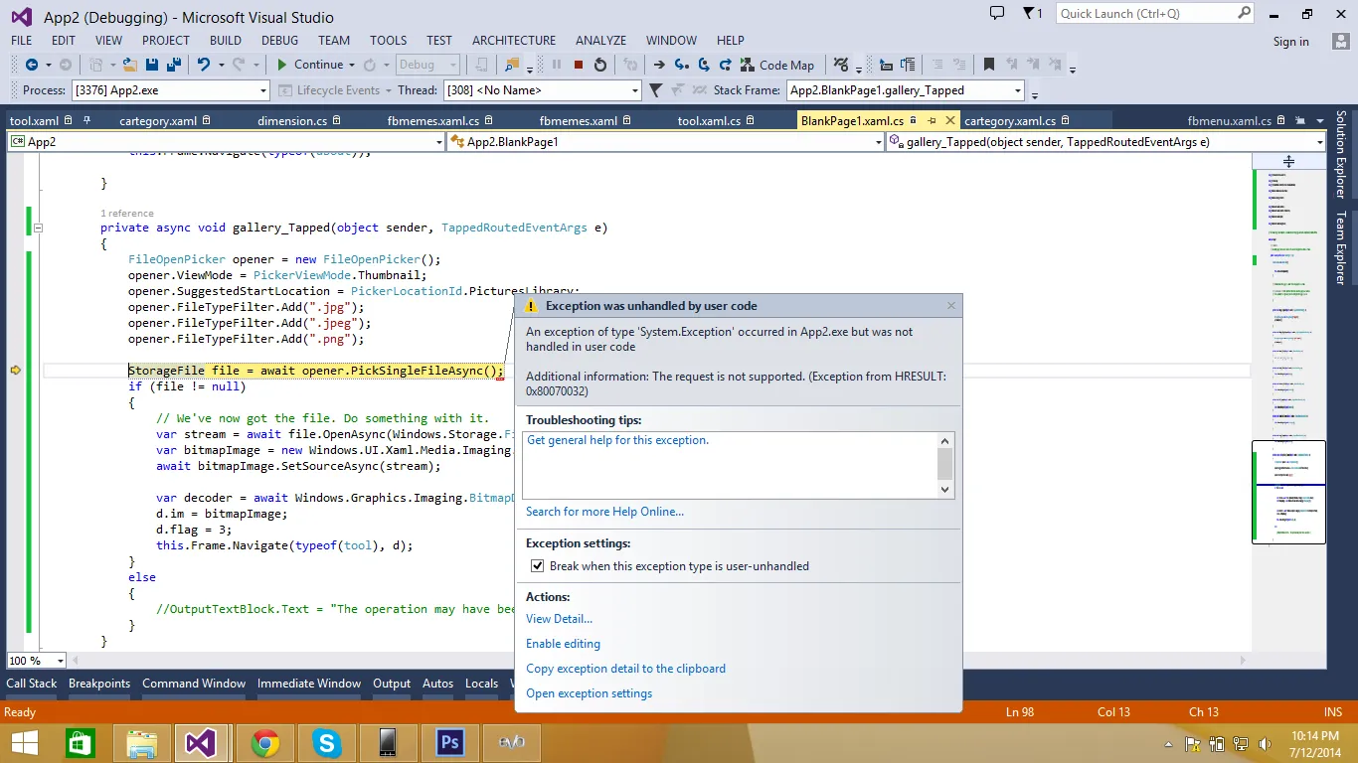Click the Show Next Statement arrow icon

tap(659, 65)
